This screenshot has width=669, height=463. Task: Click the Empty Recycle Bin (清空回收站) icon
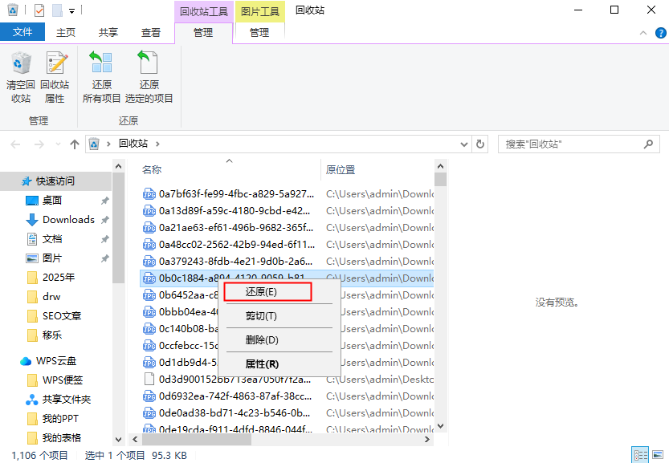coord(21,77)
